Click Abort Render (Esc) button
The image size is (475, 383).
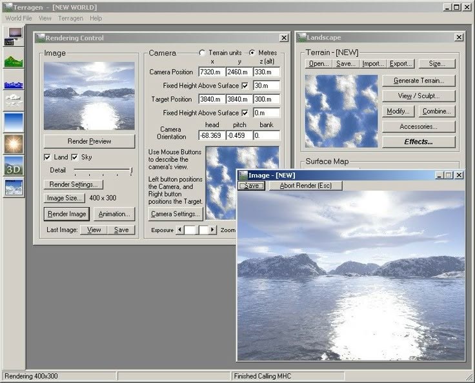(306, 186)
